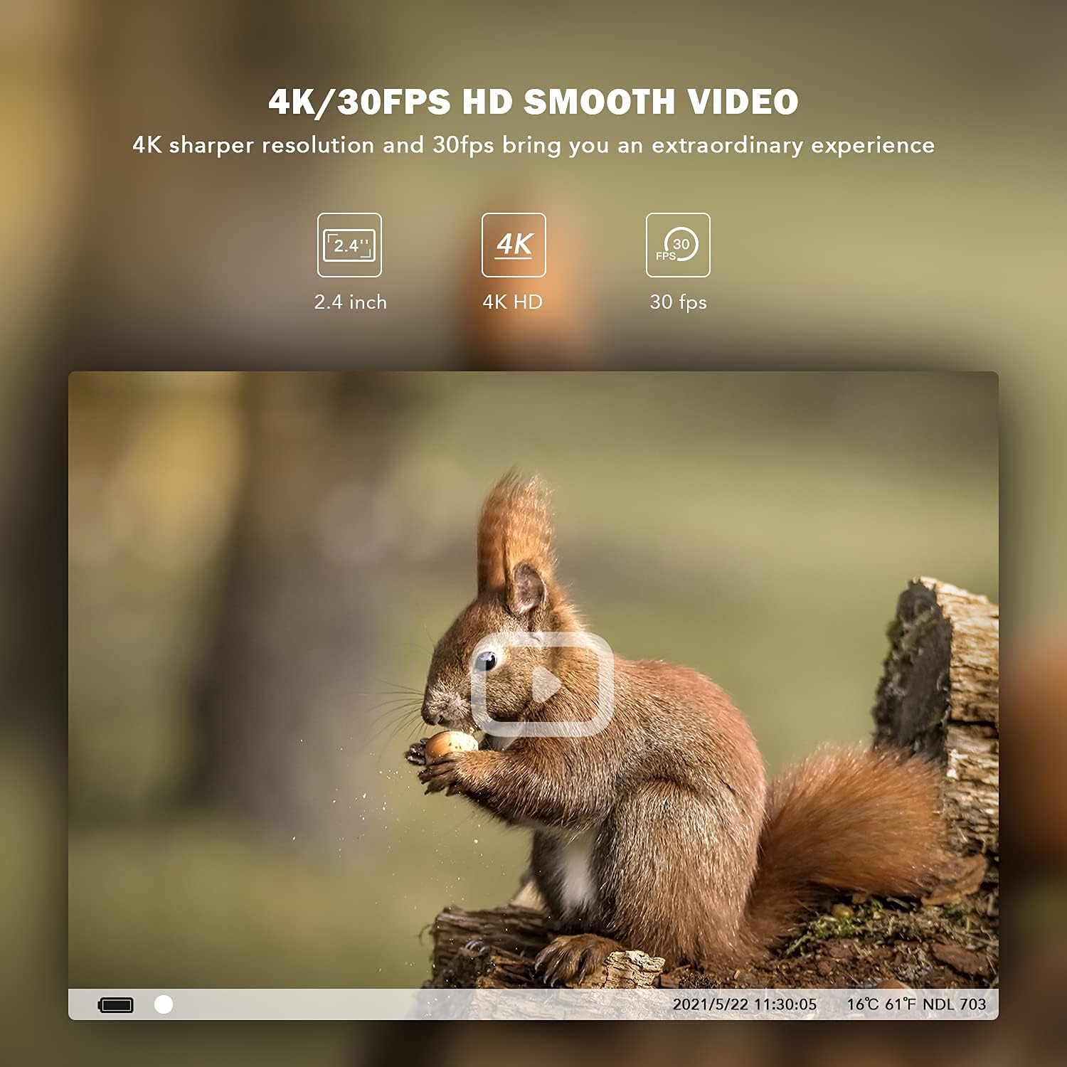Click the timestamp 2021/5/22 11:30:05
Screen dimensions: 1067x1067
(745, 1004)
